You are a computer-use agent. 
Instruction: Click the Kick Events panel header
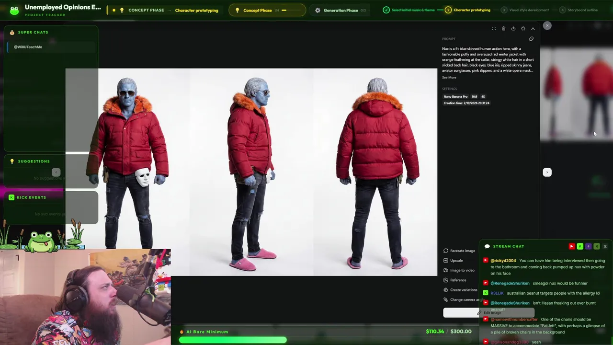pyautogui.click(x=31, y=197)
